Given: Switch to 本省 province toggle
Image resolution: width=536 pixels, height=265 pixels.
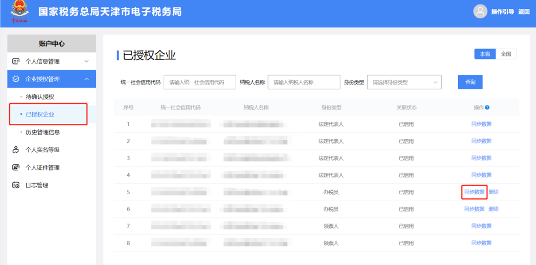Looking at the screenshot, I should [x=485, y=54].
